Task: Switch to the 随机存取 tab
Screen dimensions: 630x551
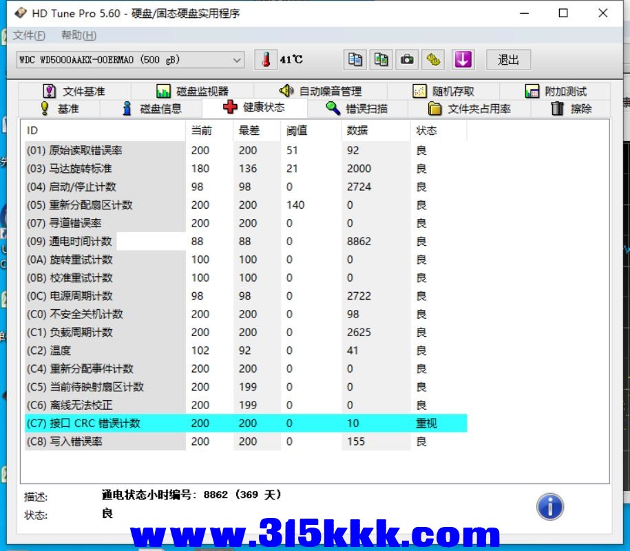Action: tap(443, 91)
